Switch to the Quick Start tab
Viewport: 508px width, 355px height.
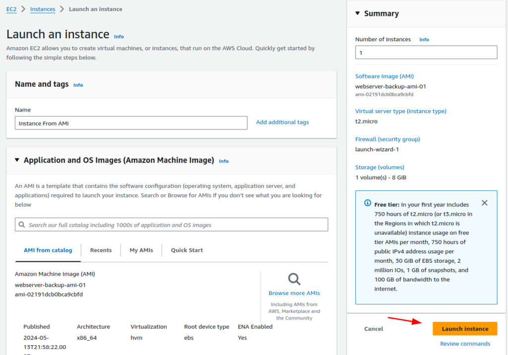pos(187,250)
